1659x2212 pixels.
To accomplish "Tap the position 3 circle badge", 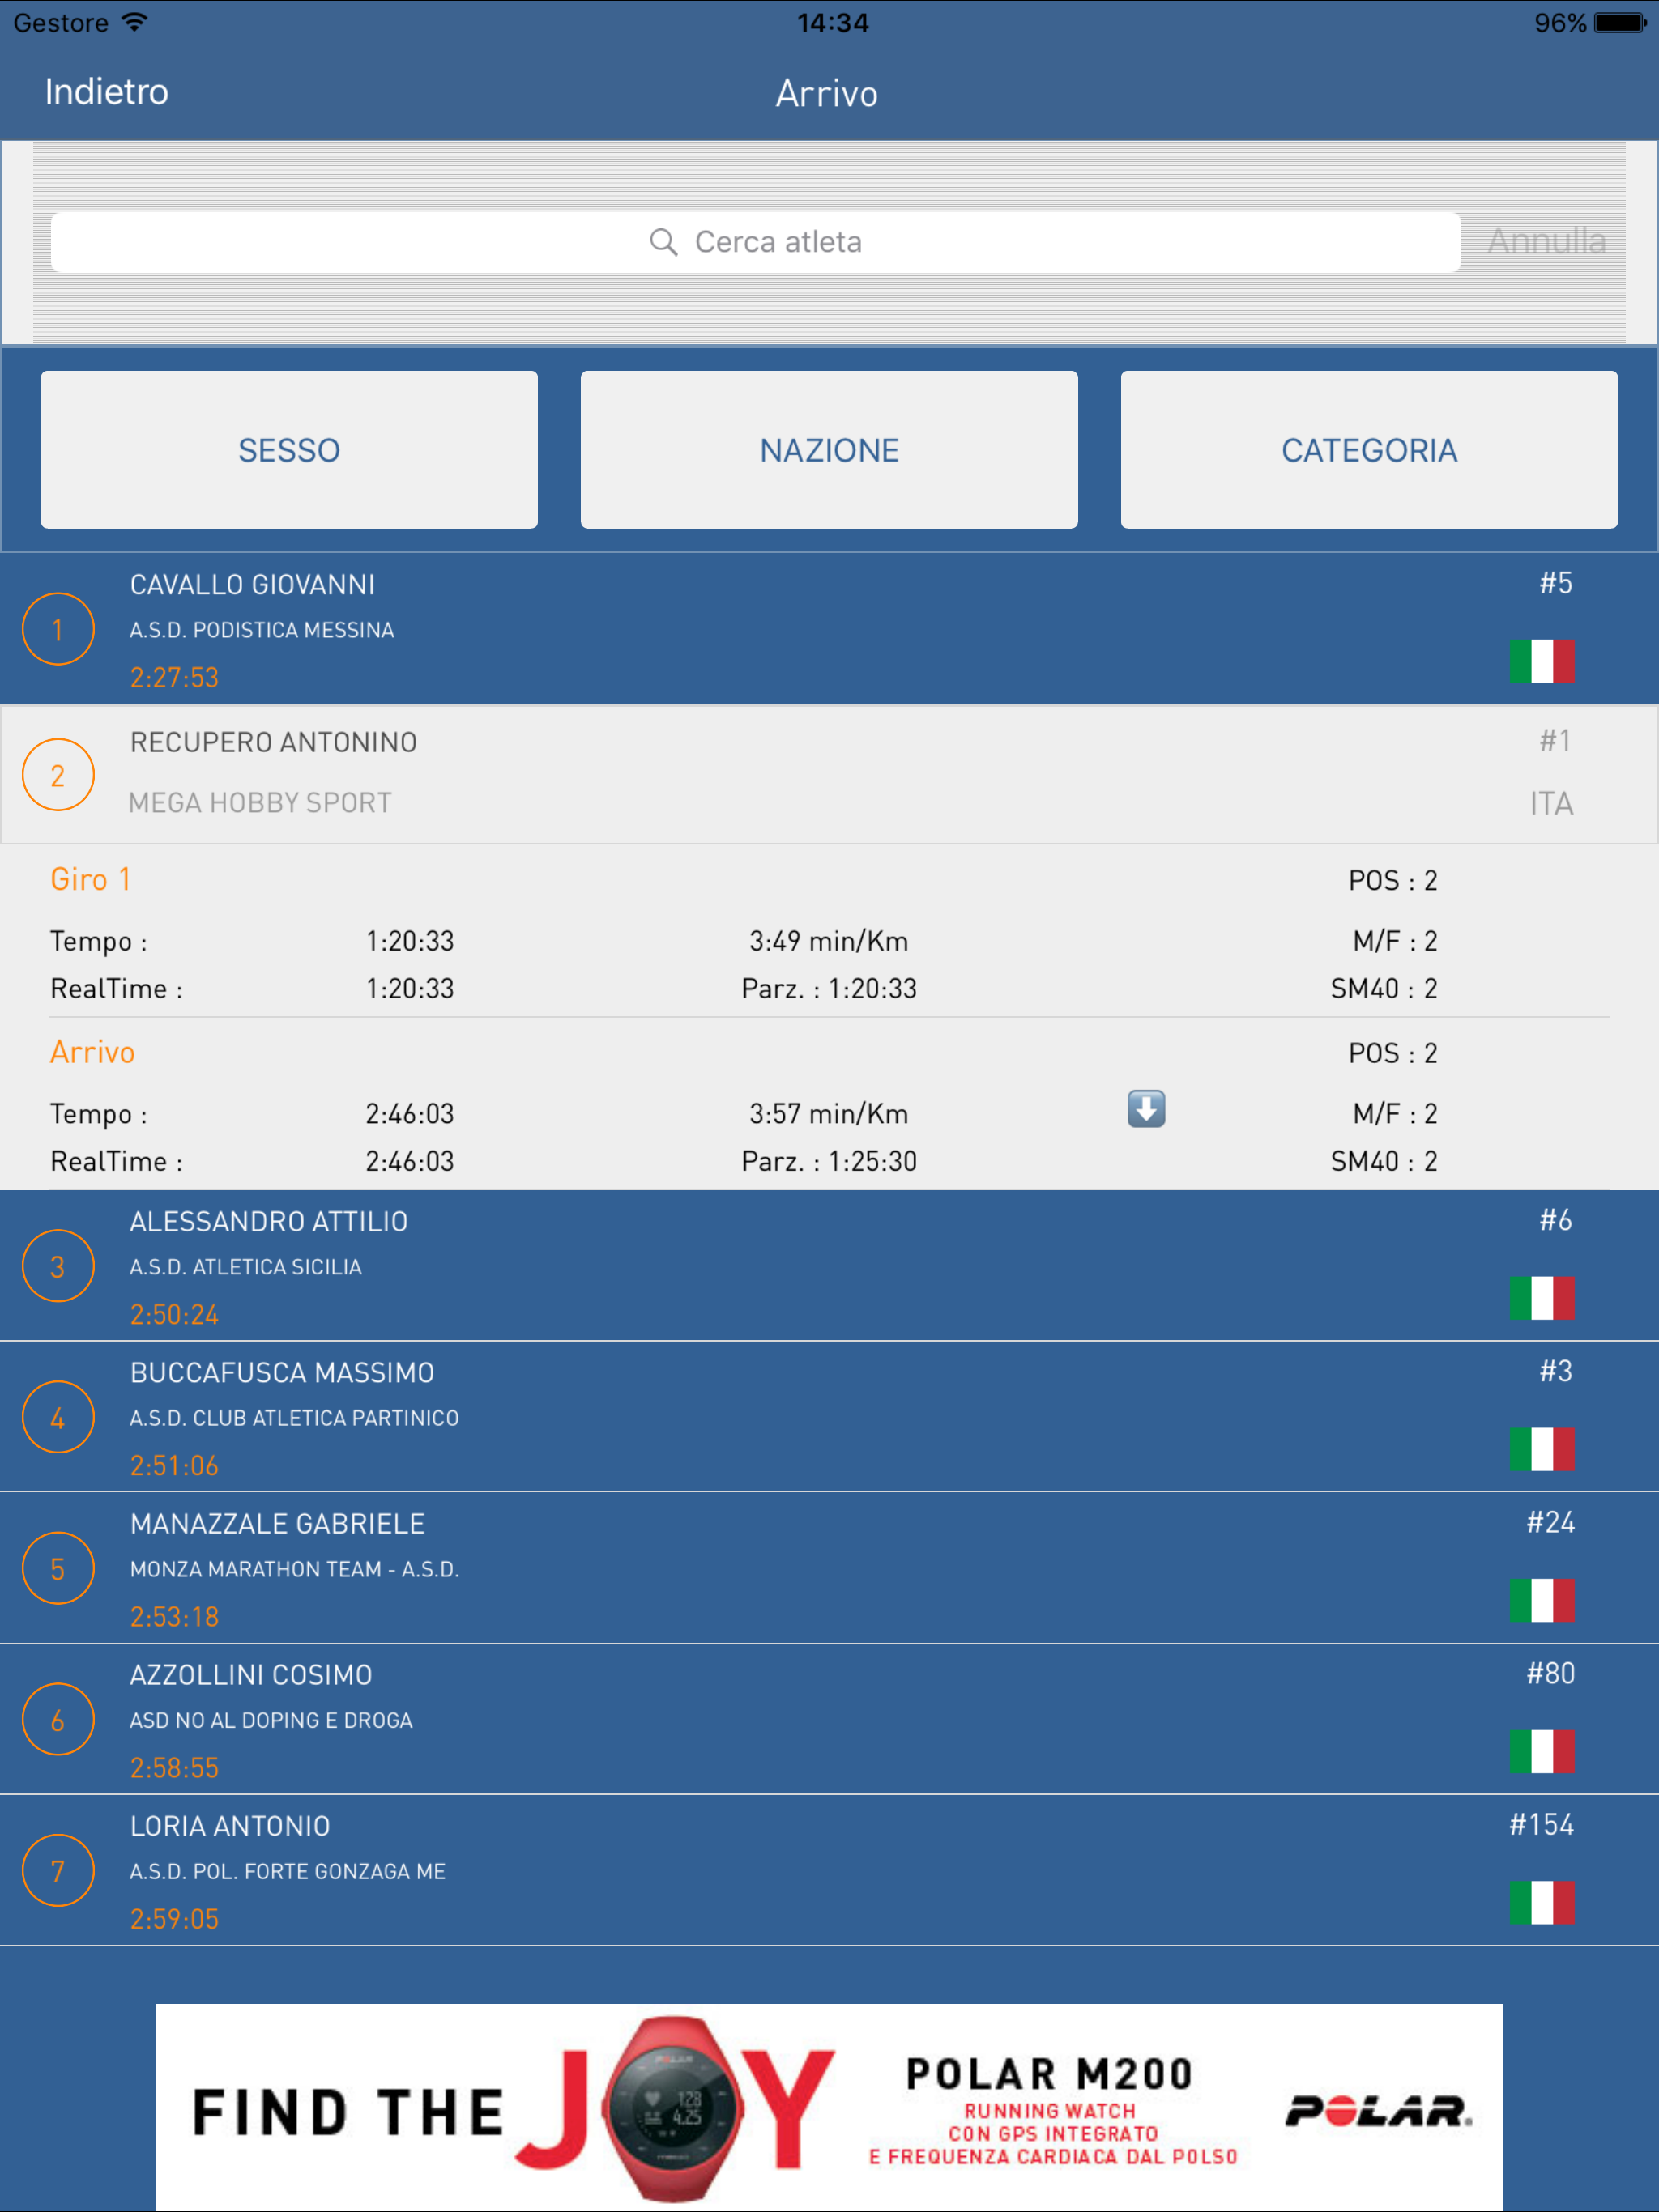I will click(58, 1266).
